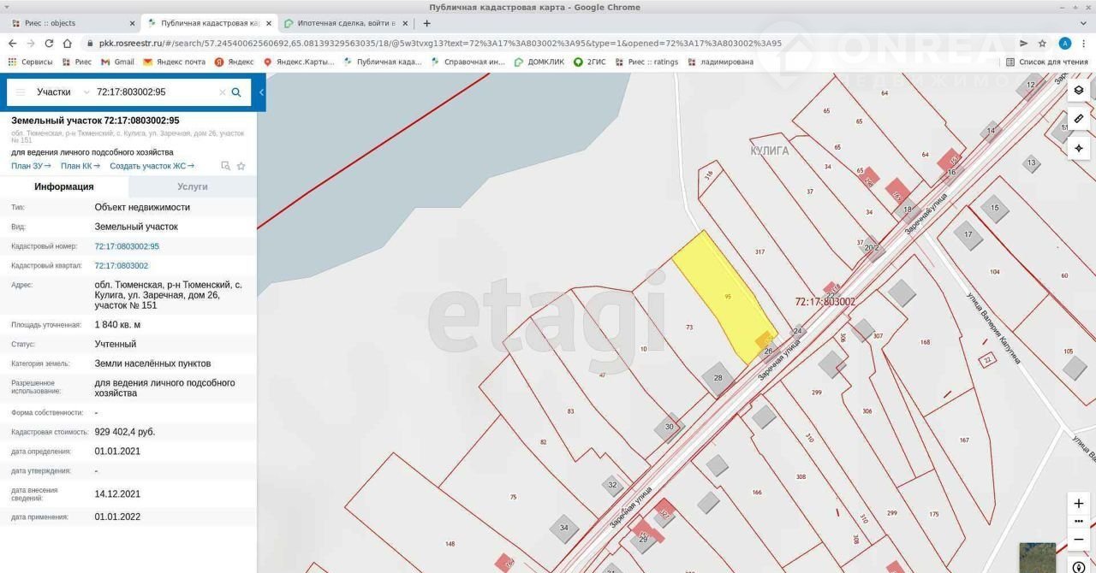The width and height of the screenshot is (1096, 573).
Task: Zoom out of the map
Action: click(x=1078, y=540)
